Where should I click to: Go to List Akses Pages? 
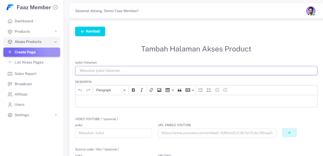pyautogui.click(x=29, y=62)
